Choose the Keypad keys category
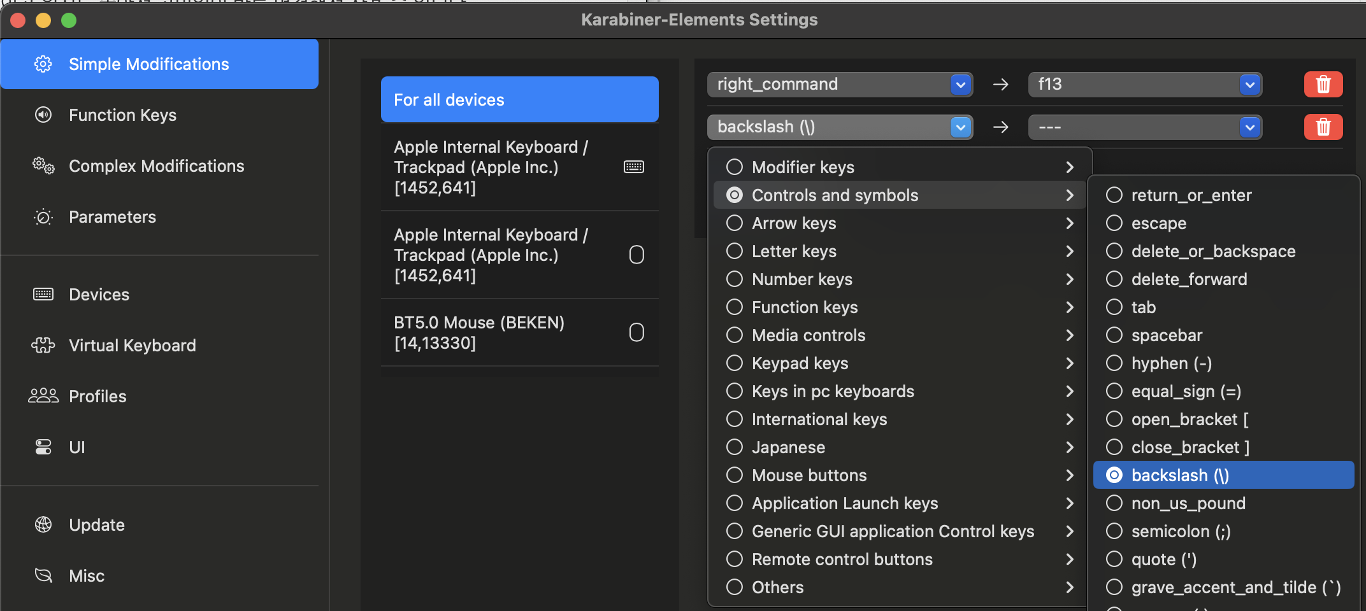Image resolution: width=1366 pixels, height=611 pixels. [899, 363]
